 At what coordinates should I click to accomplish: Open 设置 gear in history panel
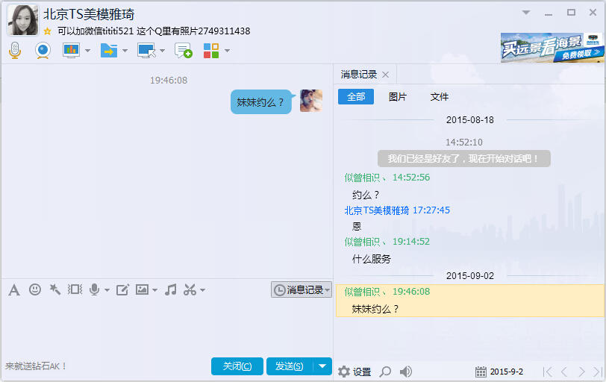pyautogui.click(x=354, y=372)
